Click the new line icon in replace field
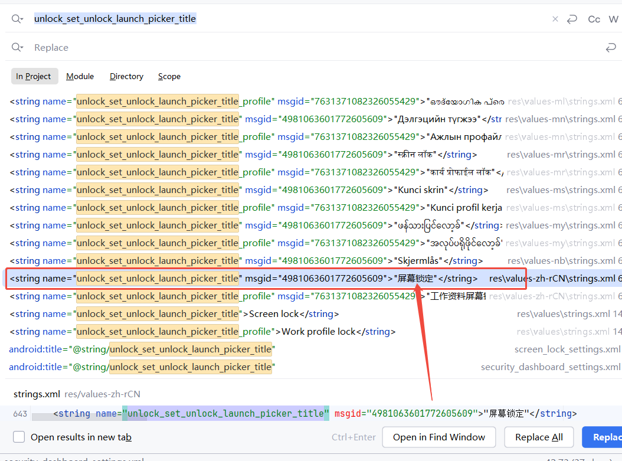Viewport: 622px width, 461px height. pos(611,48)
